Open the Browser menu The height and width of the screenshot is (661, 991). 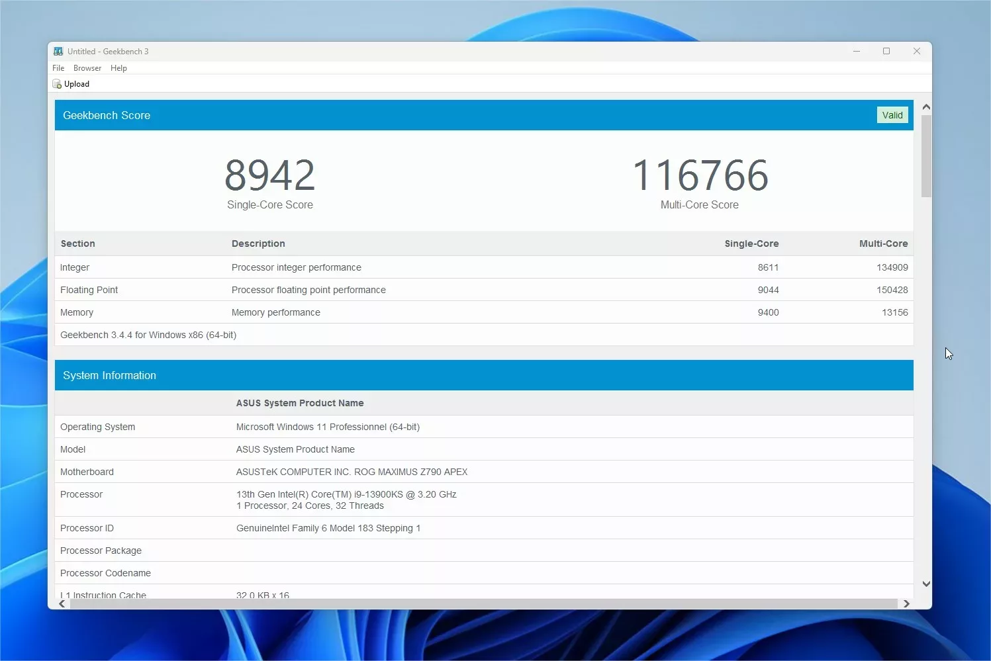coord(87,68)
